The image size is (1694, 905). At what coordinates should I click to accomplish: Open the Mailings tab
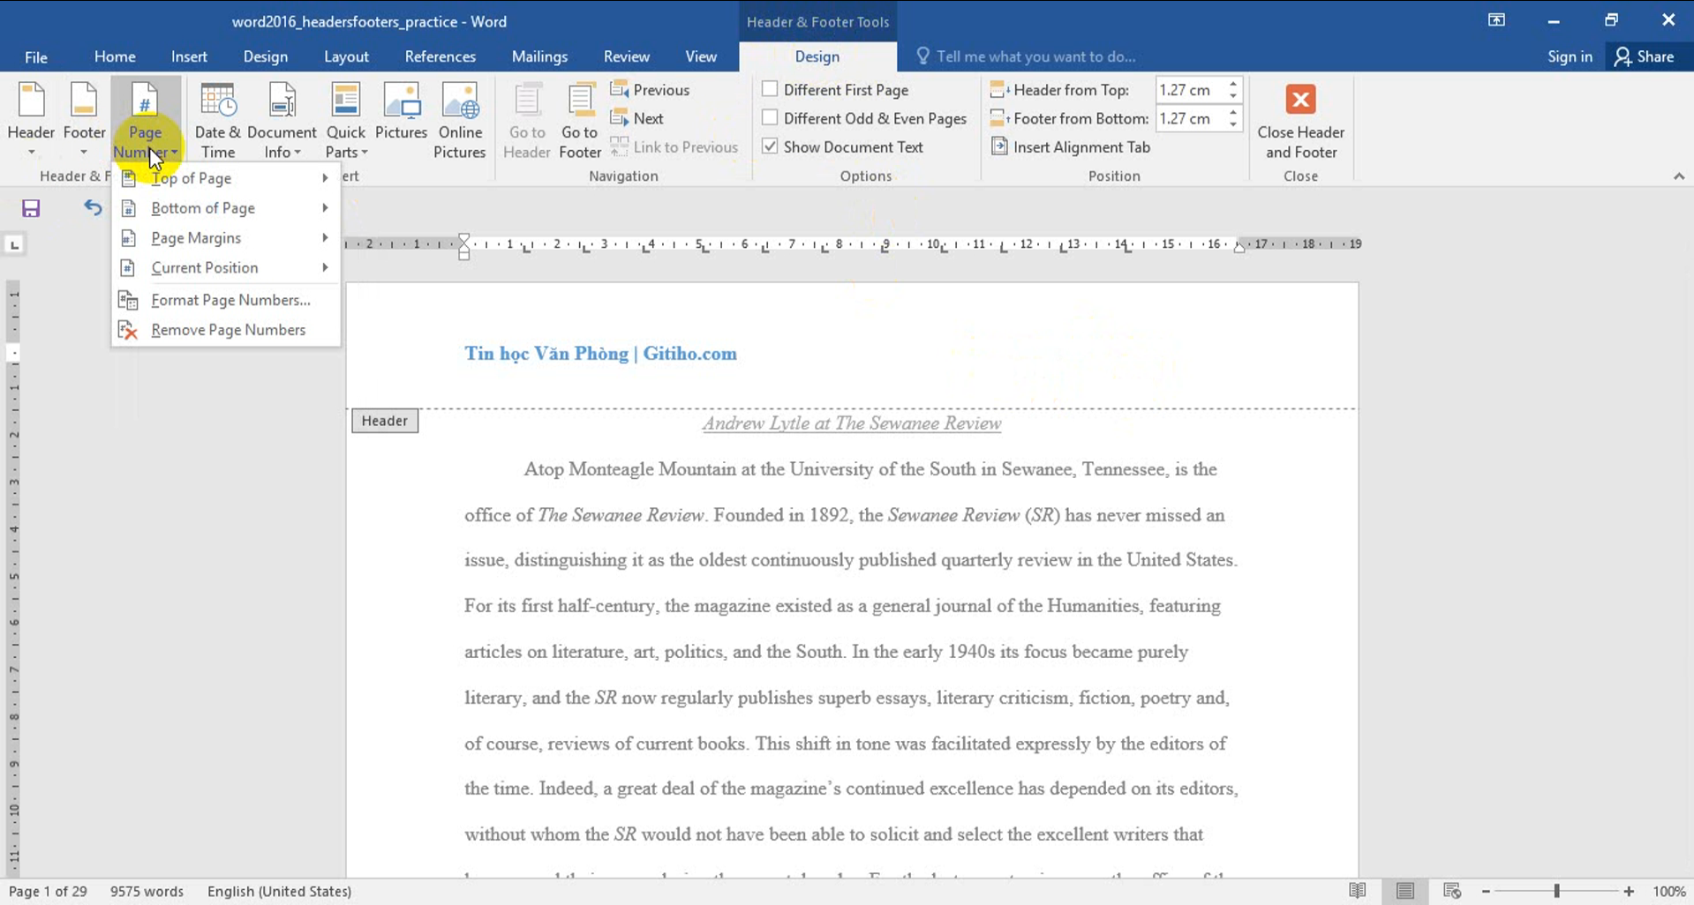click(539, 56)
